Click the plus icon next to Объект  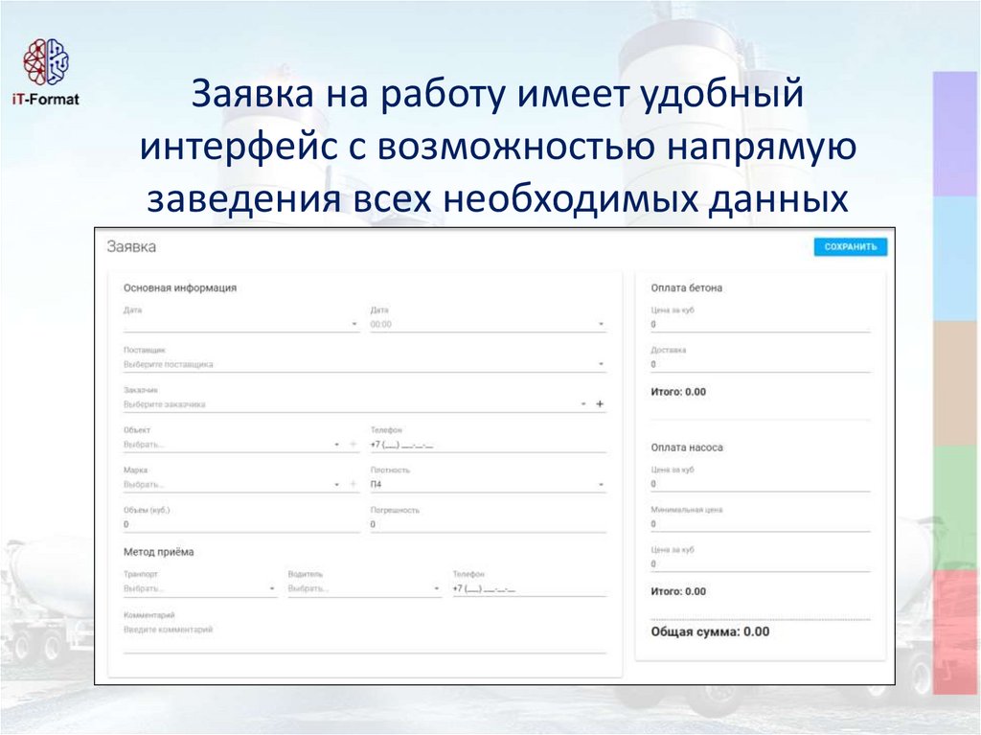click(x=352, y=445)
